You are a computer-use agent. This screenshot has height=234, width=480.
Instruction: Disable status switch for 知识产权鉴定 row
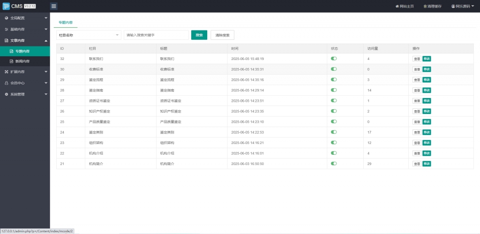tap(334, 111)
